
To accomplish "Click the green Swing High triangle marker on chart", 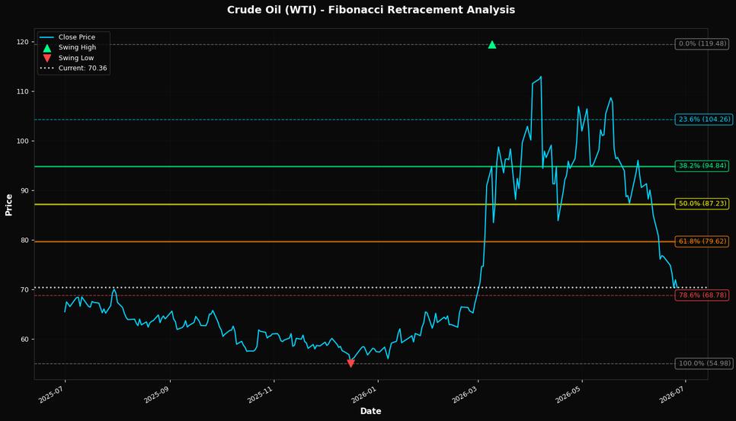I will pos(492,45).
